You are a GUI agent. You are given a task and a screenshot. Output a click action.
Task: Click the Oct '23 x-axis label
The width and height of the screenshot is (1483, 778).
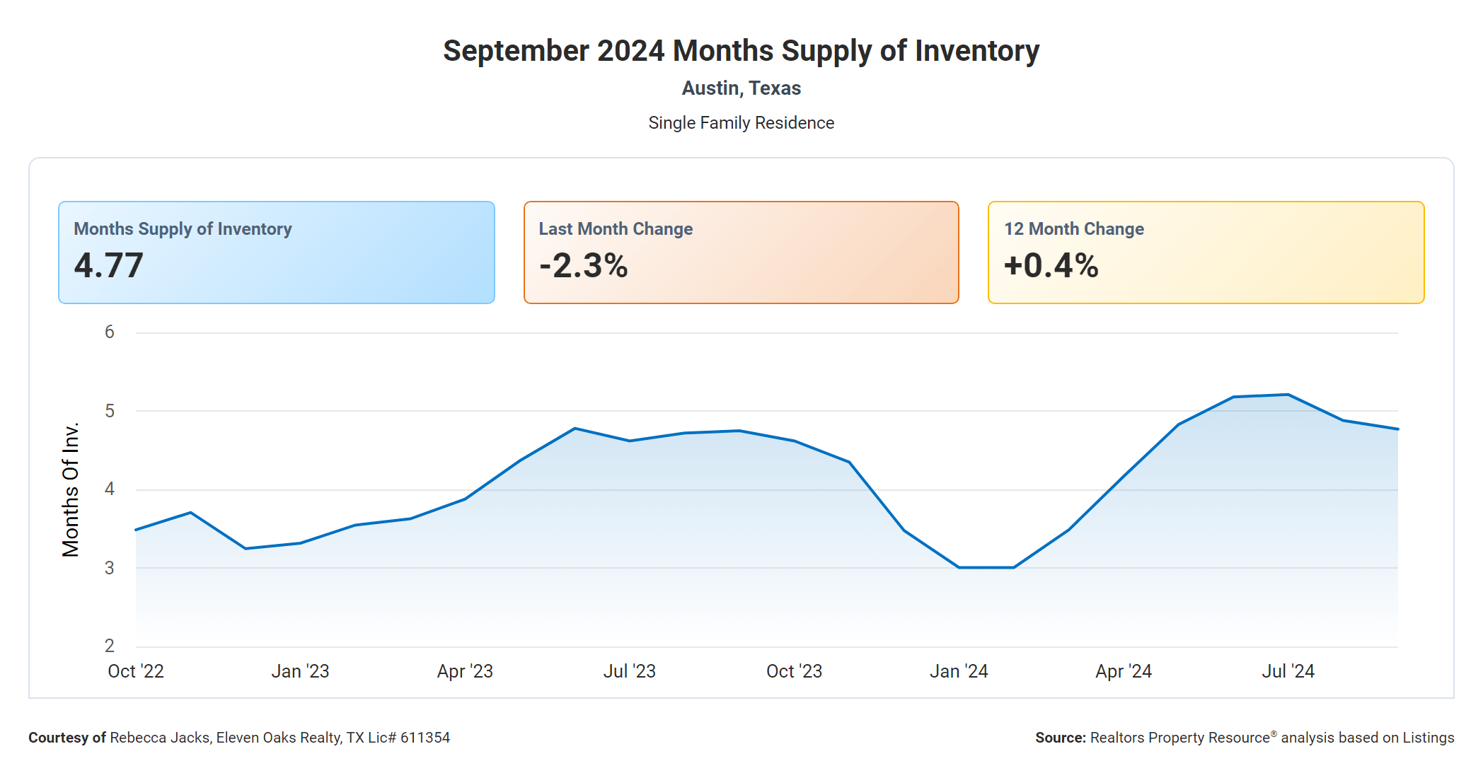point(794,671)
